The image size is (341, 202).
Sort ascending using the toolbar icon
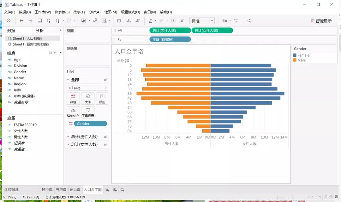point(129,20)
